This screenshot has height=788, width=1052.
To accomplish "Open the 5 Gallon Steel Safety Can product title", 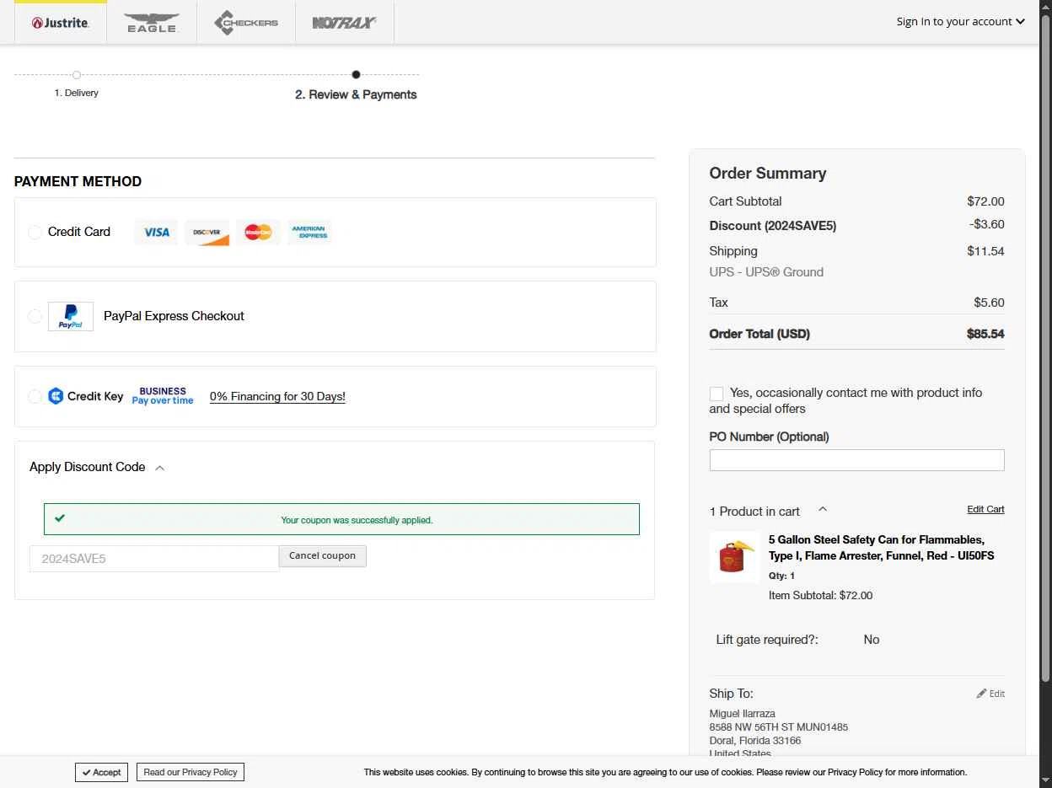I will 881,548.
